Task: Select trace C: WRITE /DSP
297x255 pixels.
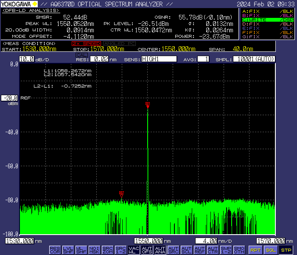Action: coord(267,20)
